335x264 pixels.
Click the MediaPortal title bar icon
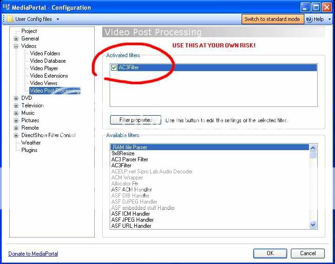coord(6,7)
